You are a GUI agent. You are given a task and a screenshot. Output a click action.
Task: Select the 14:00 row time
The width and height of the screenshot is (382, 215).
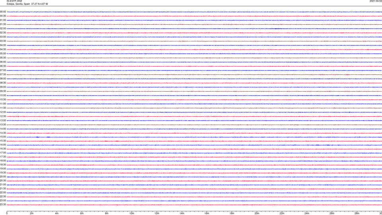click(3, 129)
